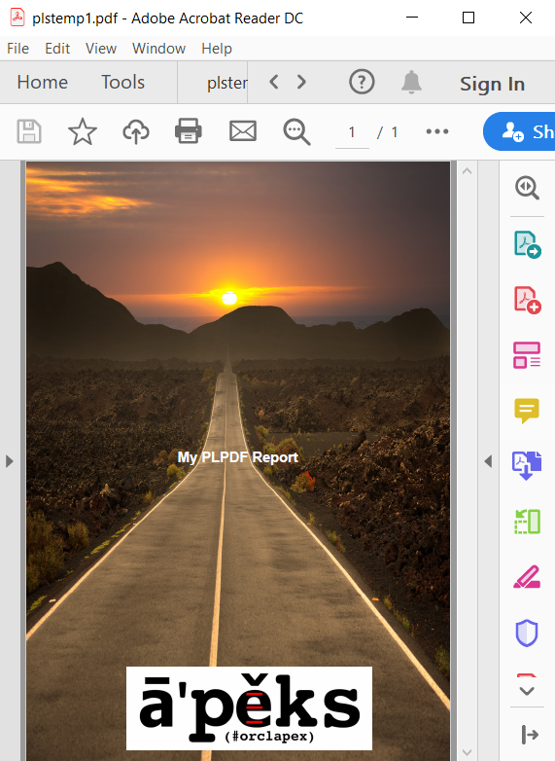Click the Sign In link
This screenshot has height=761, width=555.
492,84
